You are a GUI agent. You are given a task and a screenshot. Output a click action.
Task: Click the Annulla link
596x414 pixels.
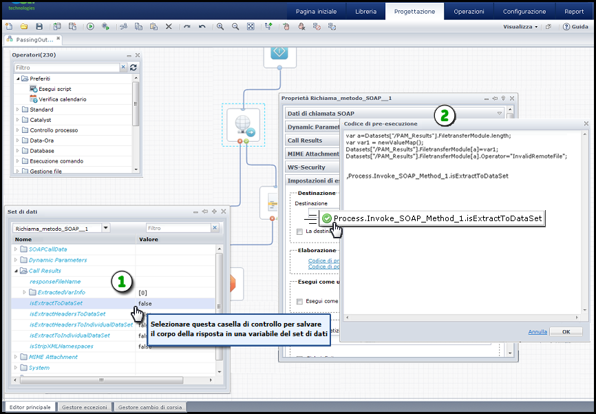[538, 331]
